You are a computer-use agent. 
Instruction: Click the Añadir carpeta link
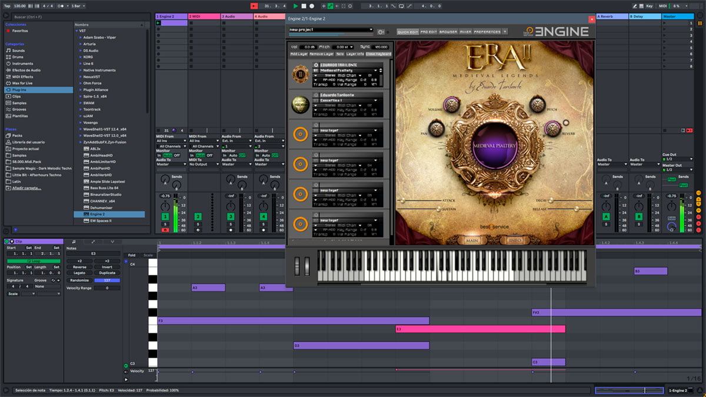(x=27, y=188)
